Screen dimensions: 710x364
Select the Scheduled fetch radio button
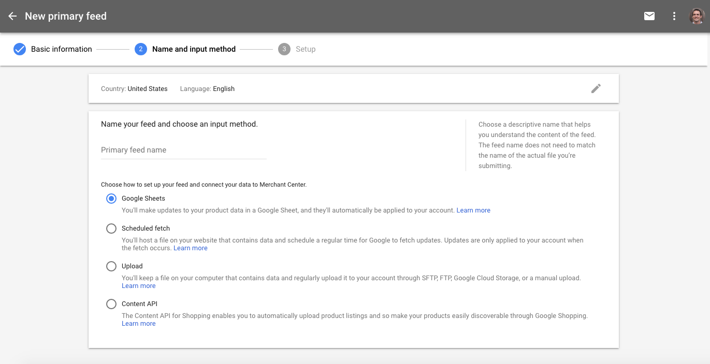pos(111,229)
